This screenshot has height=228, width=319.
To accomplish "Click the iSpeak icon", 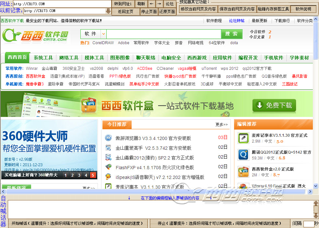I will (x=108, y=177).
